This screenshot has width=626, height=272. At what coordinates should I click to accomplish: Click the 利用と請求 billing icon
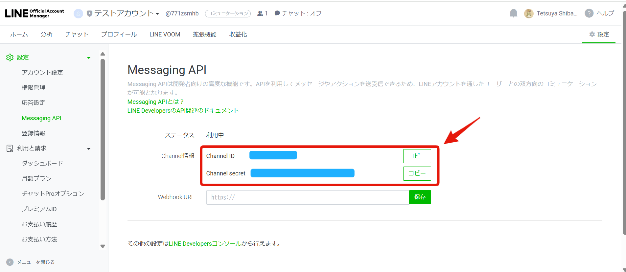click(10, 148)
